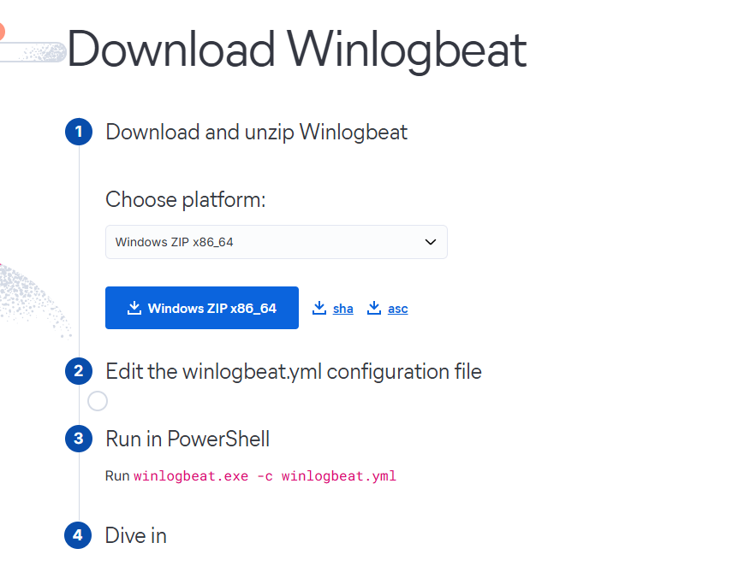This screenshot has height=584, width=756.
Task: Select heading 'Download and unzip Winlogbeat'
Action: 257,133
